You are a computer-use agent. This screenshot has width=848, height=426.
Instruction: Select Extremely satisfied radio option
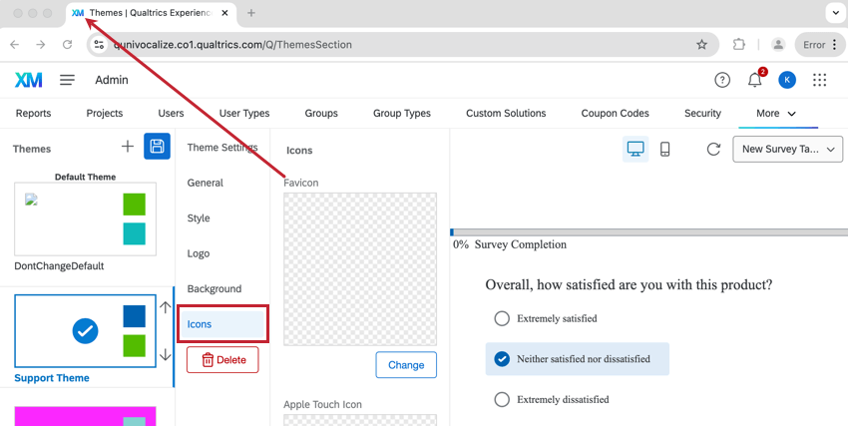(502, 318)
